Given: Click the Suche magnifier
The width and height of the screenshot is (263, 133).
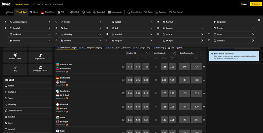Looking at the screenshot, I should click(x=146, y=12).
